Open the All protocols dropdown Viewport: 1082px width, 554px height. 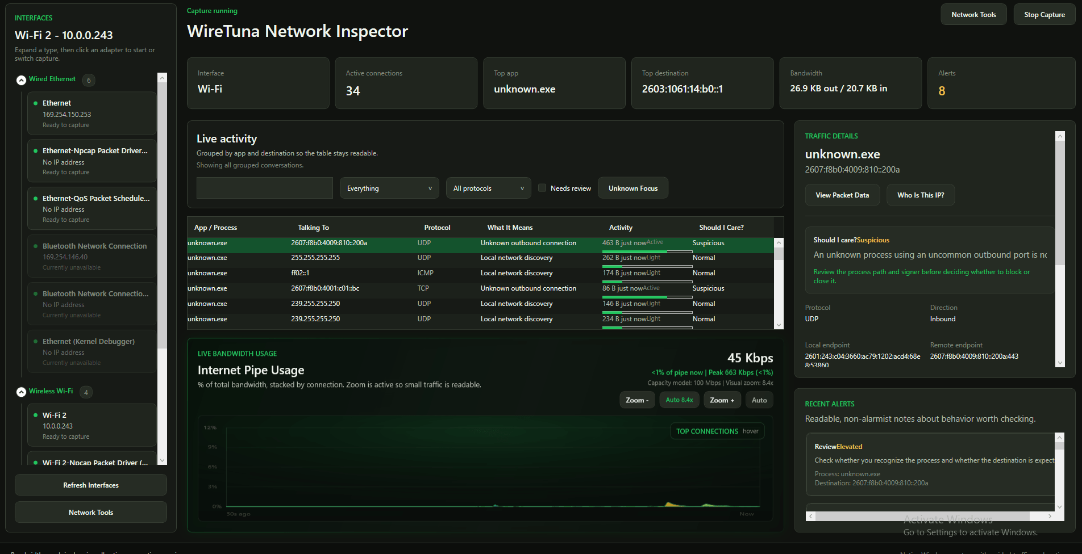(x=488, y=188)
